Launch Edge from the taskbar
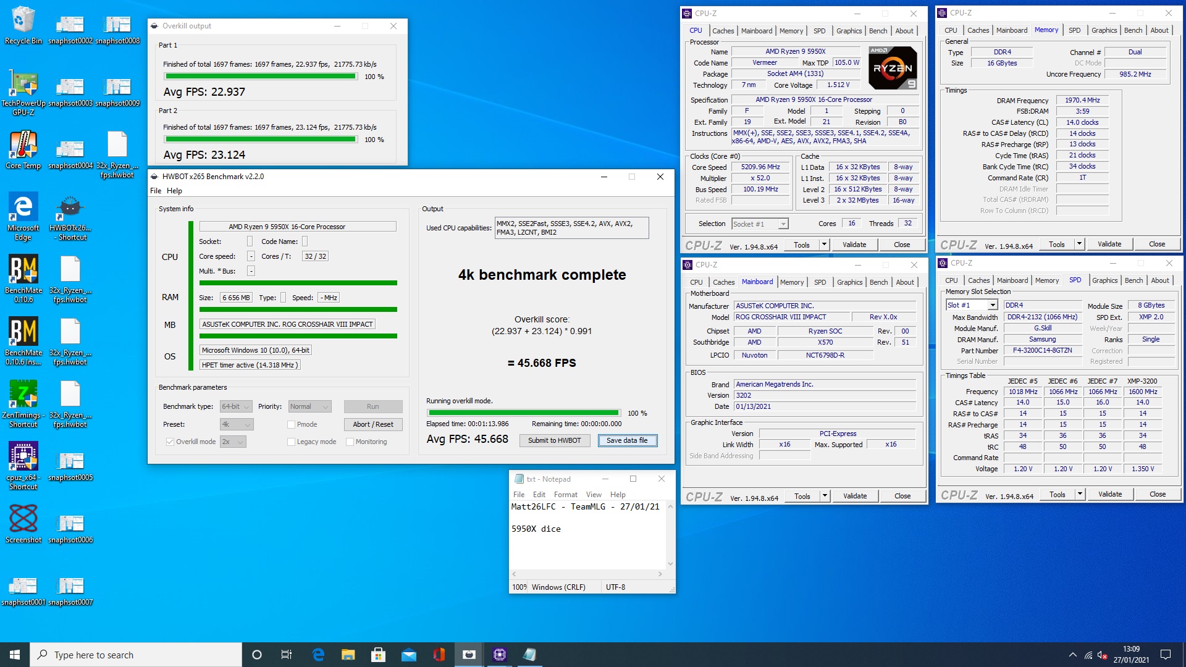 318,655
